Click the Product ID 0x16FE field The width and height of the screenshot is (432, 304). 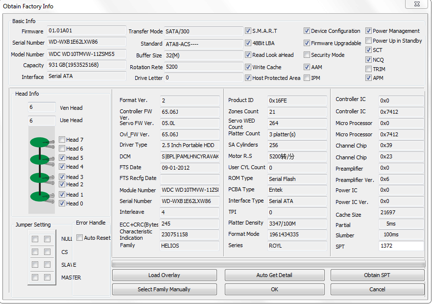pos(297,101)
